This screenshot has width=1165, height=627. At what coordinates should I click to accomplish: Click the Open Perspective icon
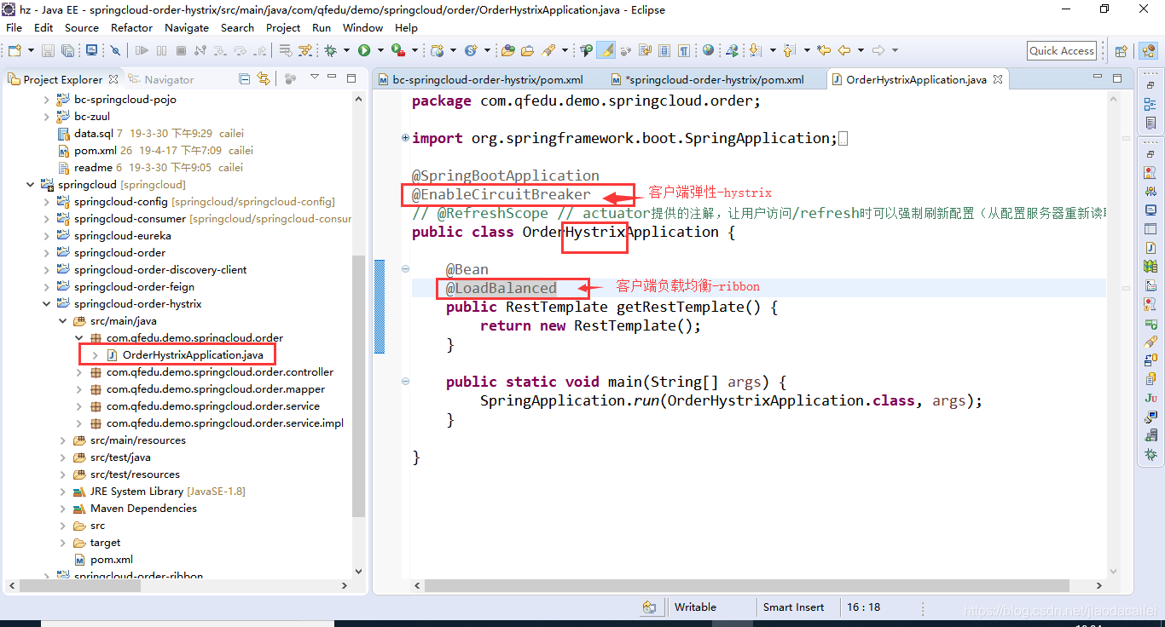[x=1122, y=51]
